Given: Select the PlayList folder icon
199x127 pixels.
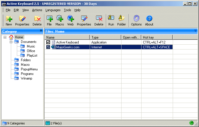Looking at the screenshot, I should tap(23, 55).
